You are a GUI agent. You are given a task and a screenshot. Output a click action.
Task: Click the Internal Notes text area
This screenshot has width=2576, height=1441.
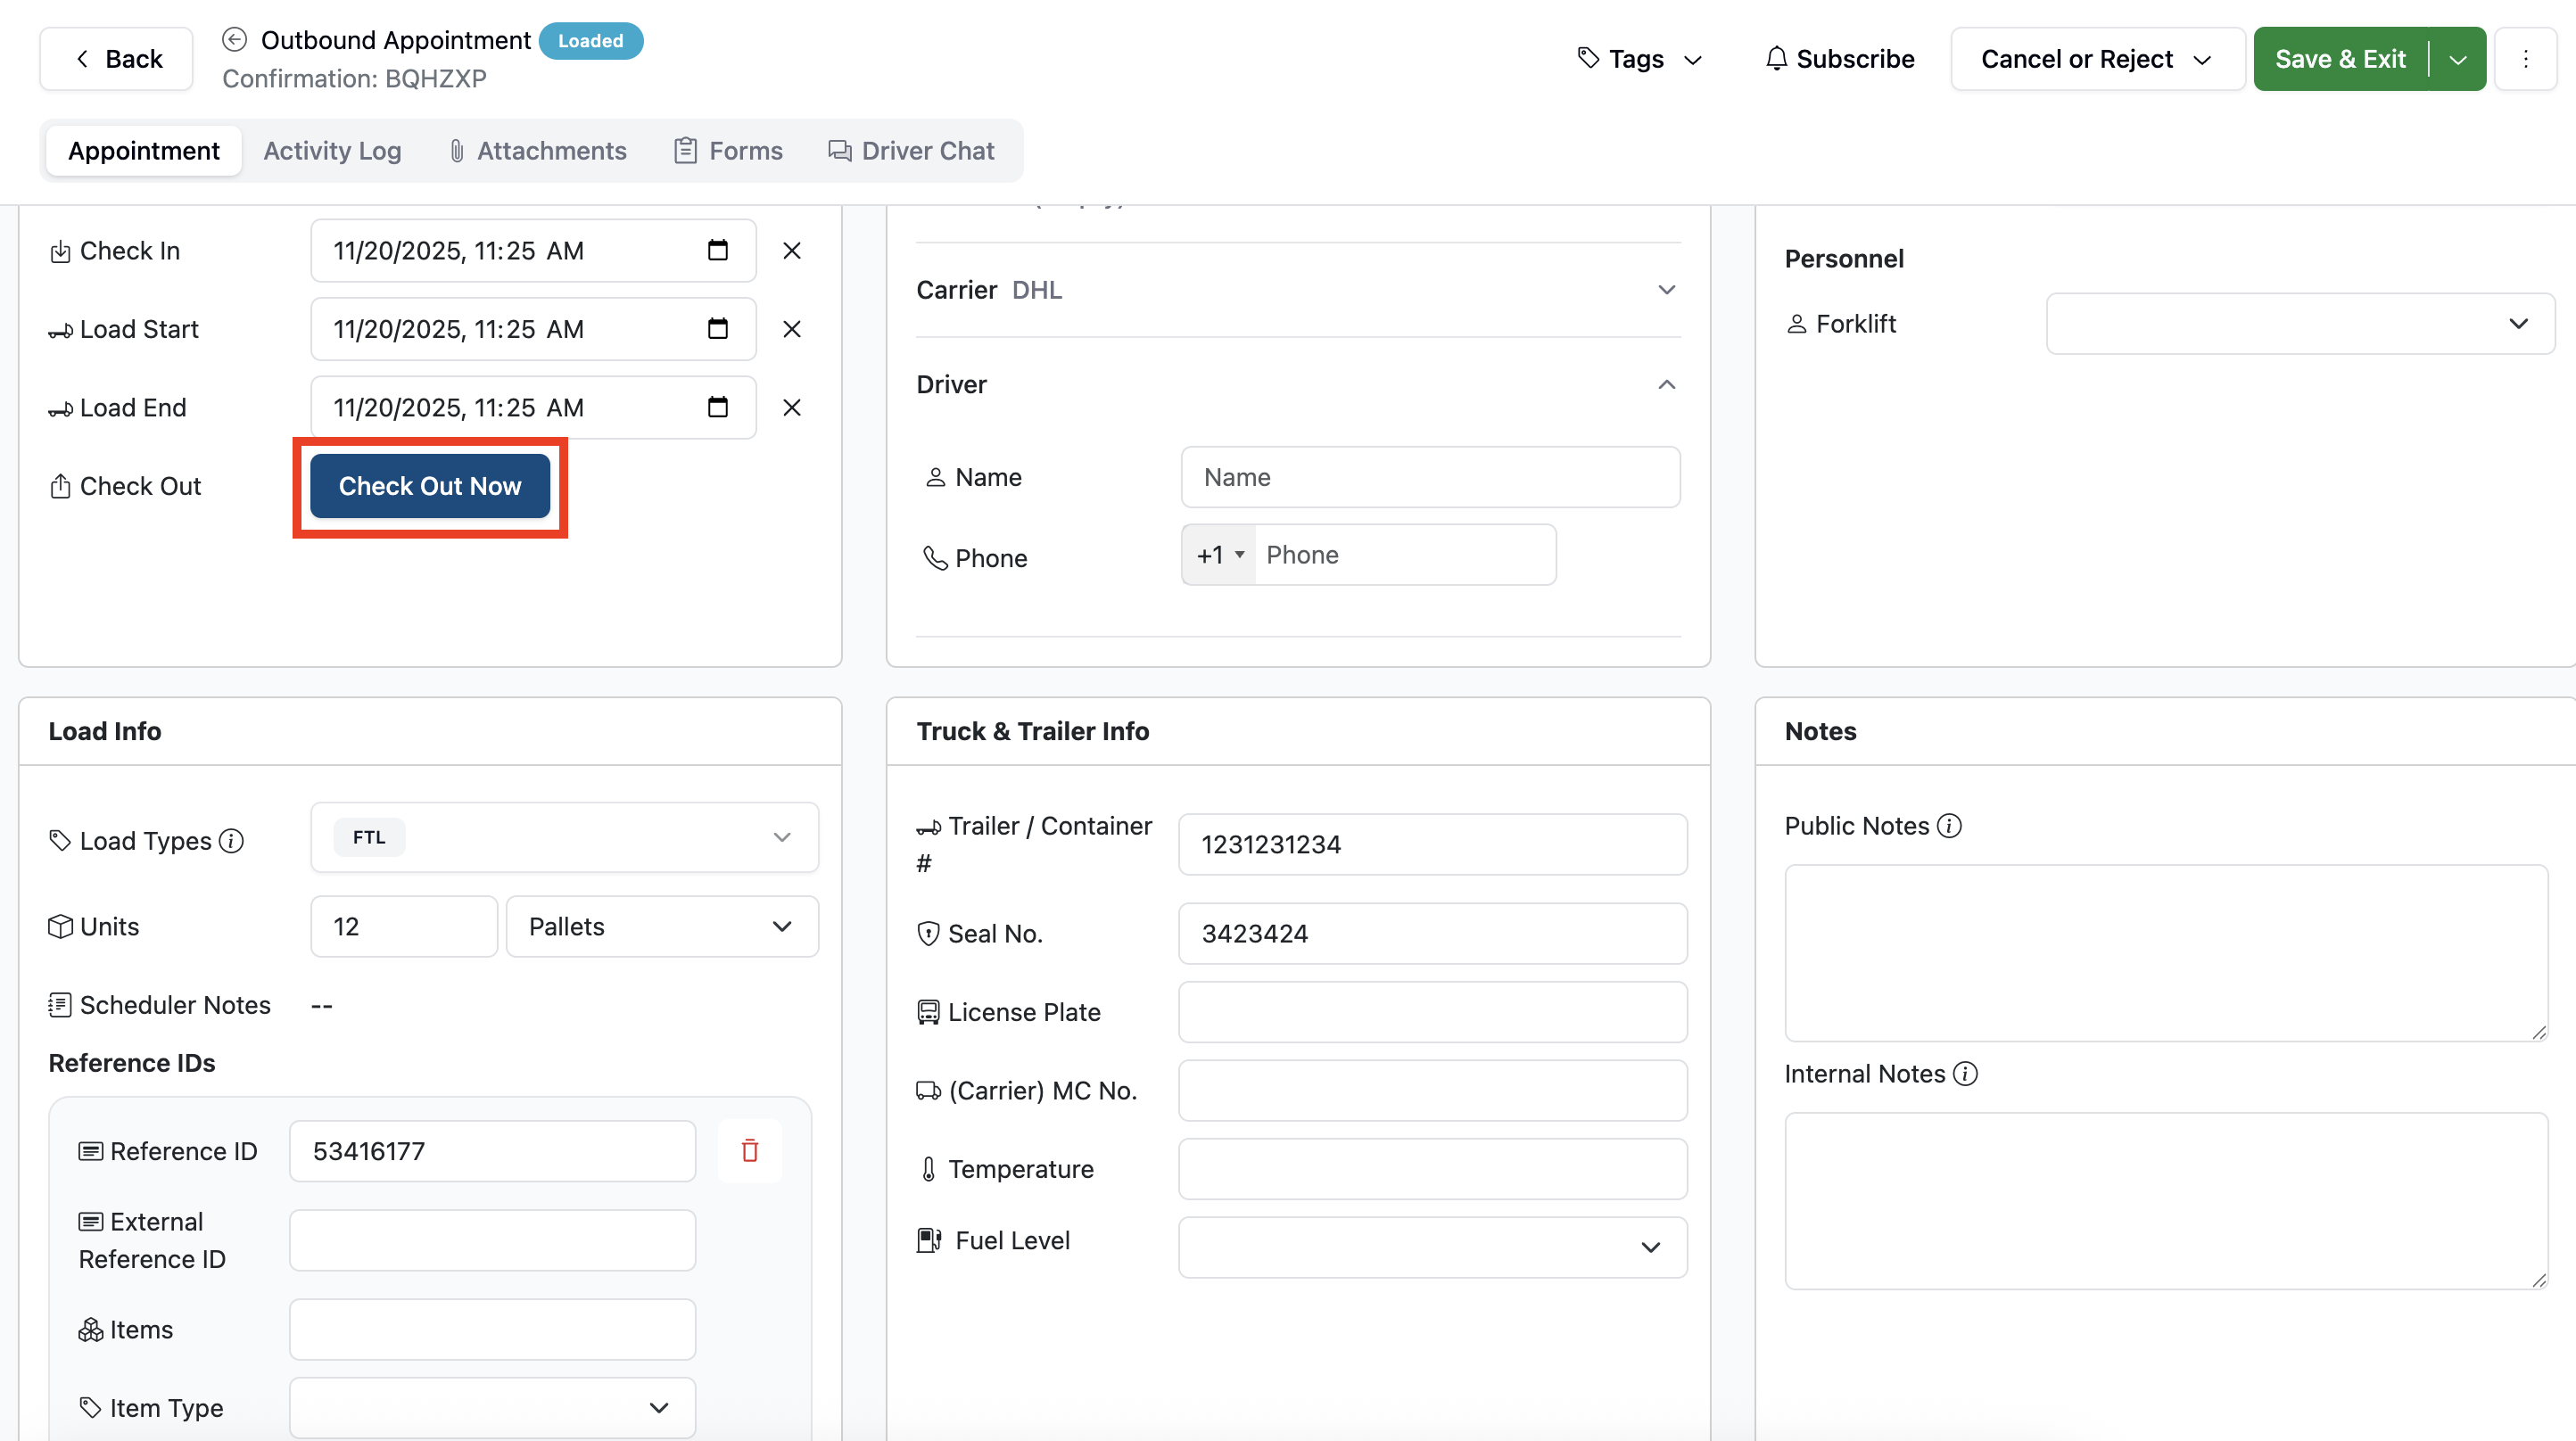pyautogui.click(x=2166, y=1201)
